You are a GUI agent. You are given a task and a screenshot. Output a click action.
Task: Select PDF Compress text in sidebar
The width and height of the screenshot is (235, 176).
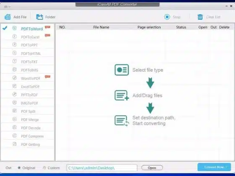coord(32,136)
